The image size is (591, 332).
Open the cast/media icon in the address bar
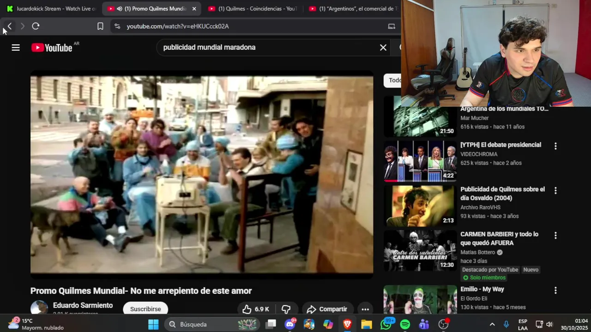pos(392,26)
